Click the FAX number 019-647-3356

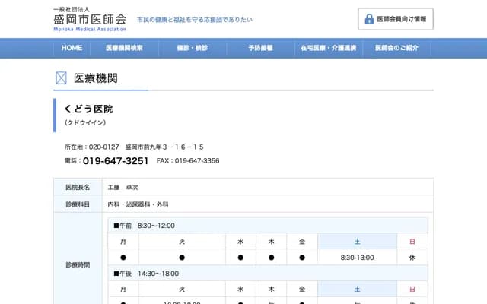[197, 161]
